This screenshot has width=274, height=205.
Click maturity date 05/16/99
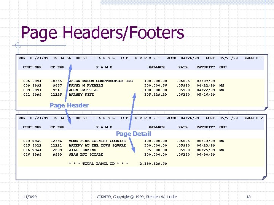(x=206, y=95)
